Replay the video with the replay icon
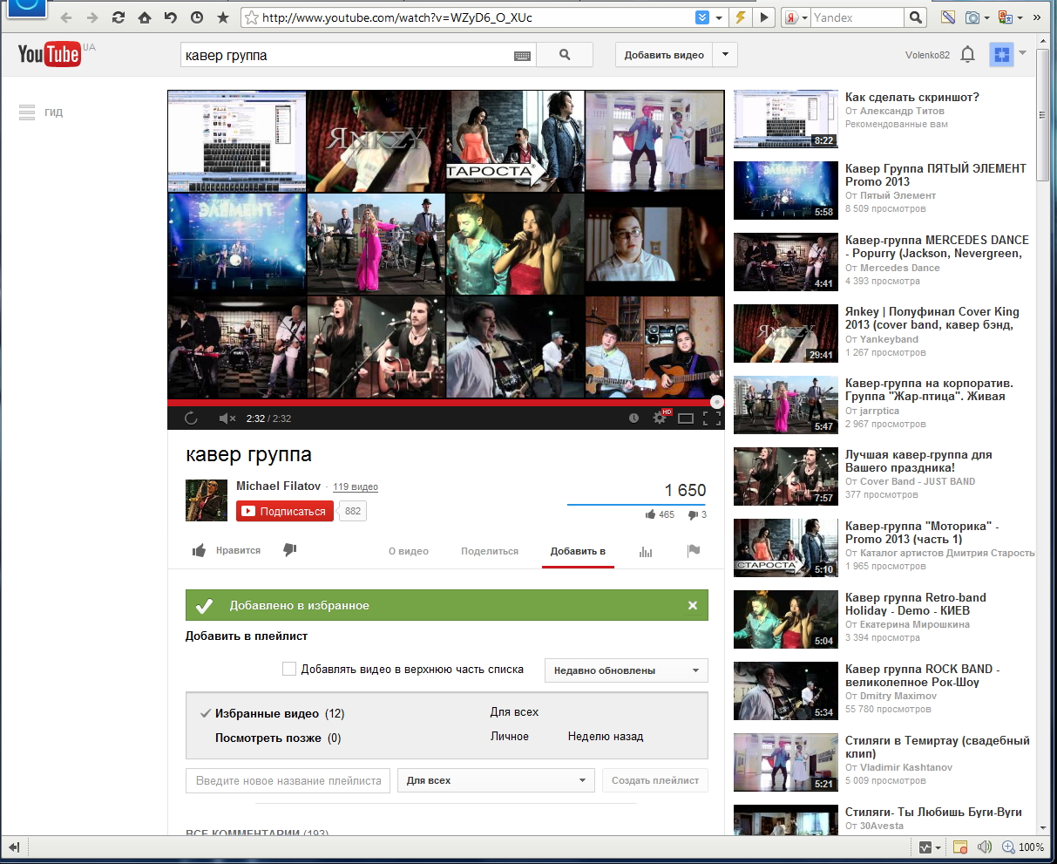This screenshot has width=1057, height=864. coord(191,418)
